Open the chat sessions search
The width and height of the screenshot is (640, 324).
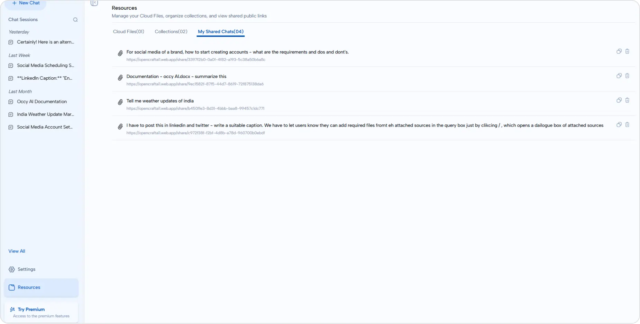tap(75, 20)
